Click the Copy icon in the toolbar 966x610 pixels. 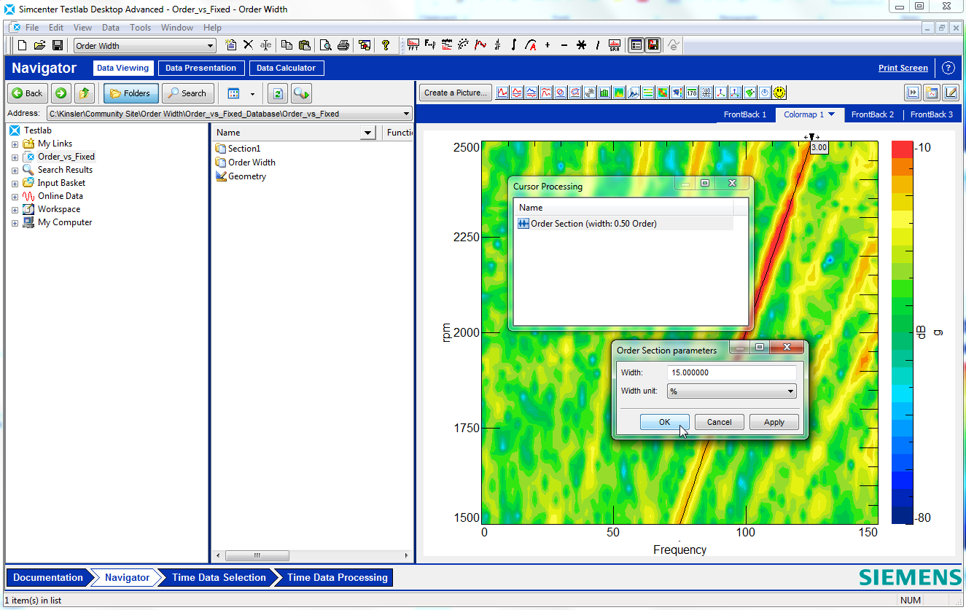coord(287,45)
